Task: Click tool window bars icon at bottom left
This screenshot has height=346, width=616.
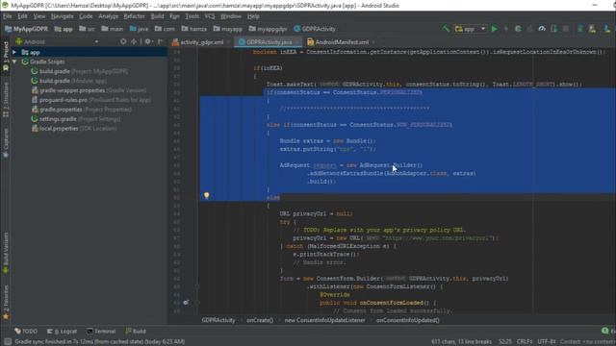Action: click(x=8, y=342)
